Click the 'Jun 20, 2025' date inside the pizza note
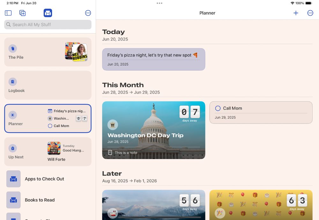319x220 pixels. pos(118,64)
